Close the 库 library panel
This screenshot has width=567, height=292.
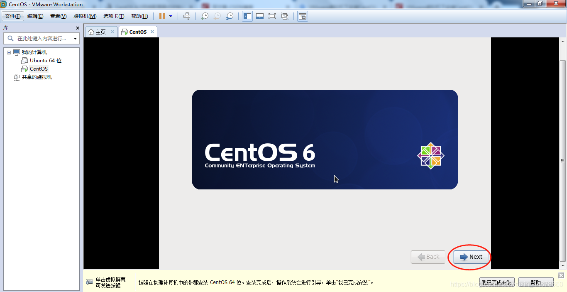pos(78,28)
